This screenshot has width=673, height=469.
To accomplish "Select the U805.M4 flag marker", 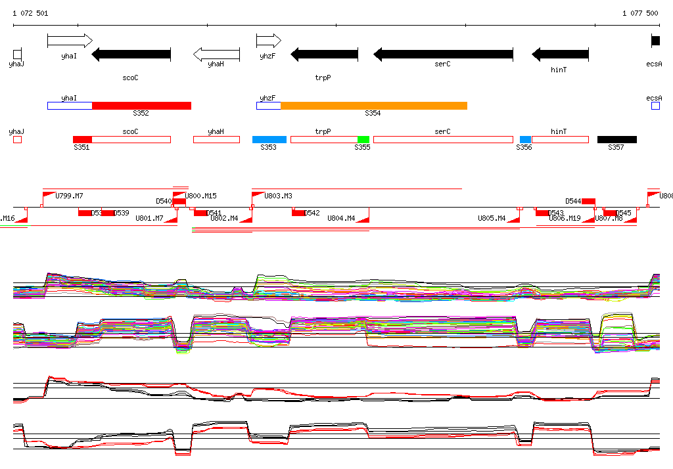I will click(513, 219).
